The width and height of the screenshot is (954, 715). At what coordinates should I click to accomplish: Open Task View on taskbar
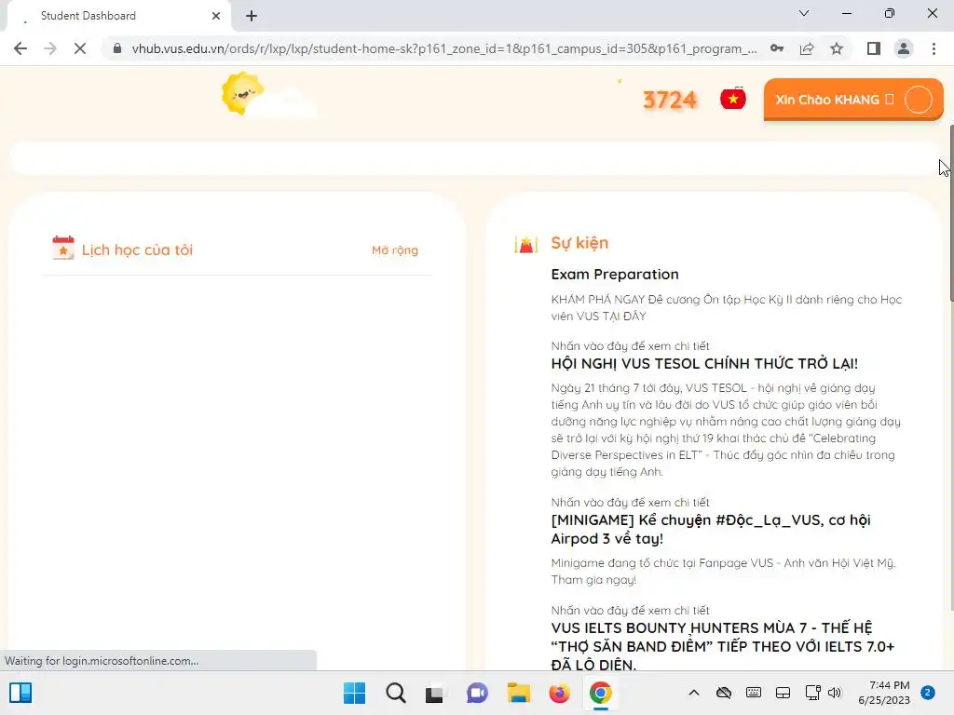pos(434,694)
